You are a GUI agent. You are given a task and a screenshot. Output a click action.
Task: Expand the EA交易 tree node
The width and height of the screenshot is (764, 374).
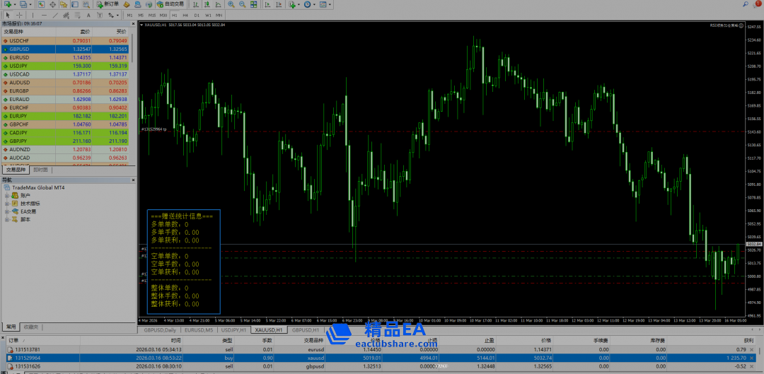(8, 211)
